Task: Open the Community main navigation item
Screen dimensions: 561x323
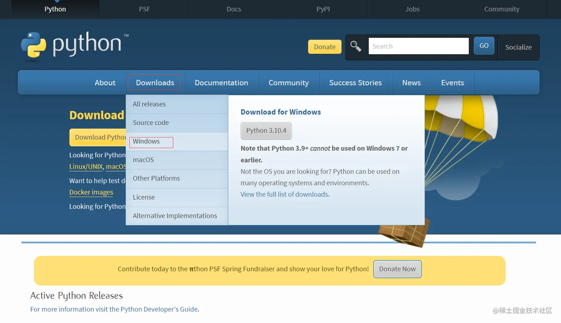Action: coord(289,83)
